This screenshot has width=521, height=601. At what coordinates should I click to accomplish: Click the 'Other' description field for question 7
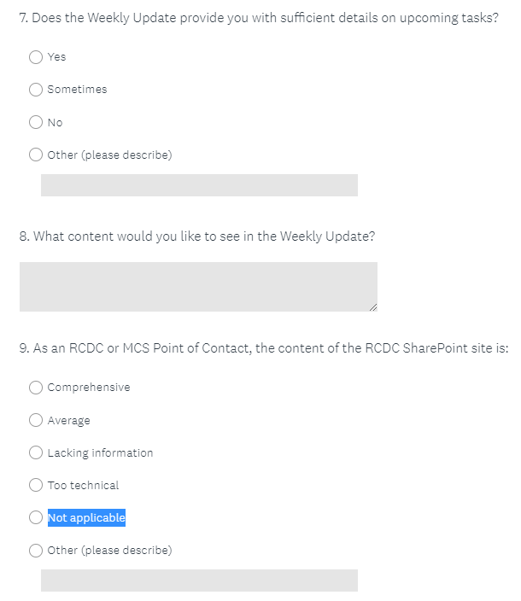click(199, 185)
